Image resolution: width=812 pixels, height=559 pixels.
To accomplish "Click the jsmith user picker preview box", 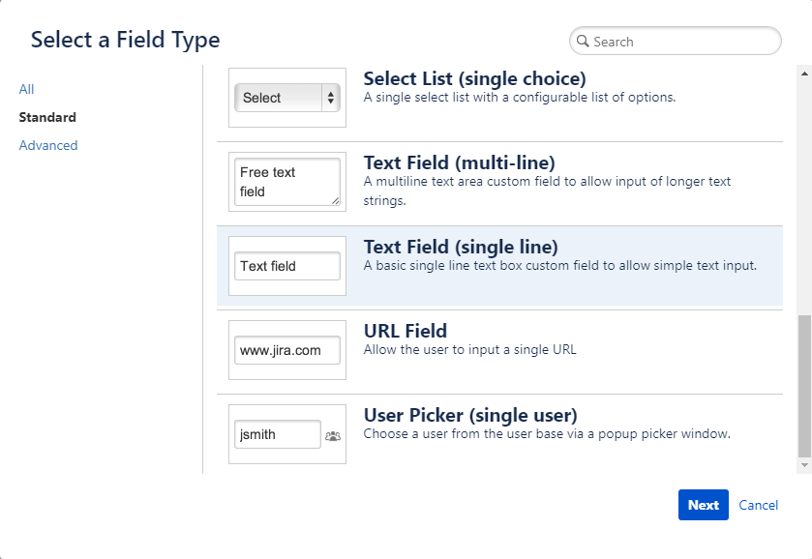I will (x=277, y=434).
